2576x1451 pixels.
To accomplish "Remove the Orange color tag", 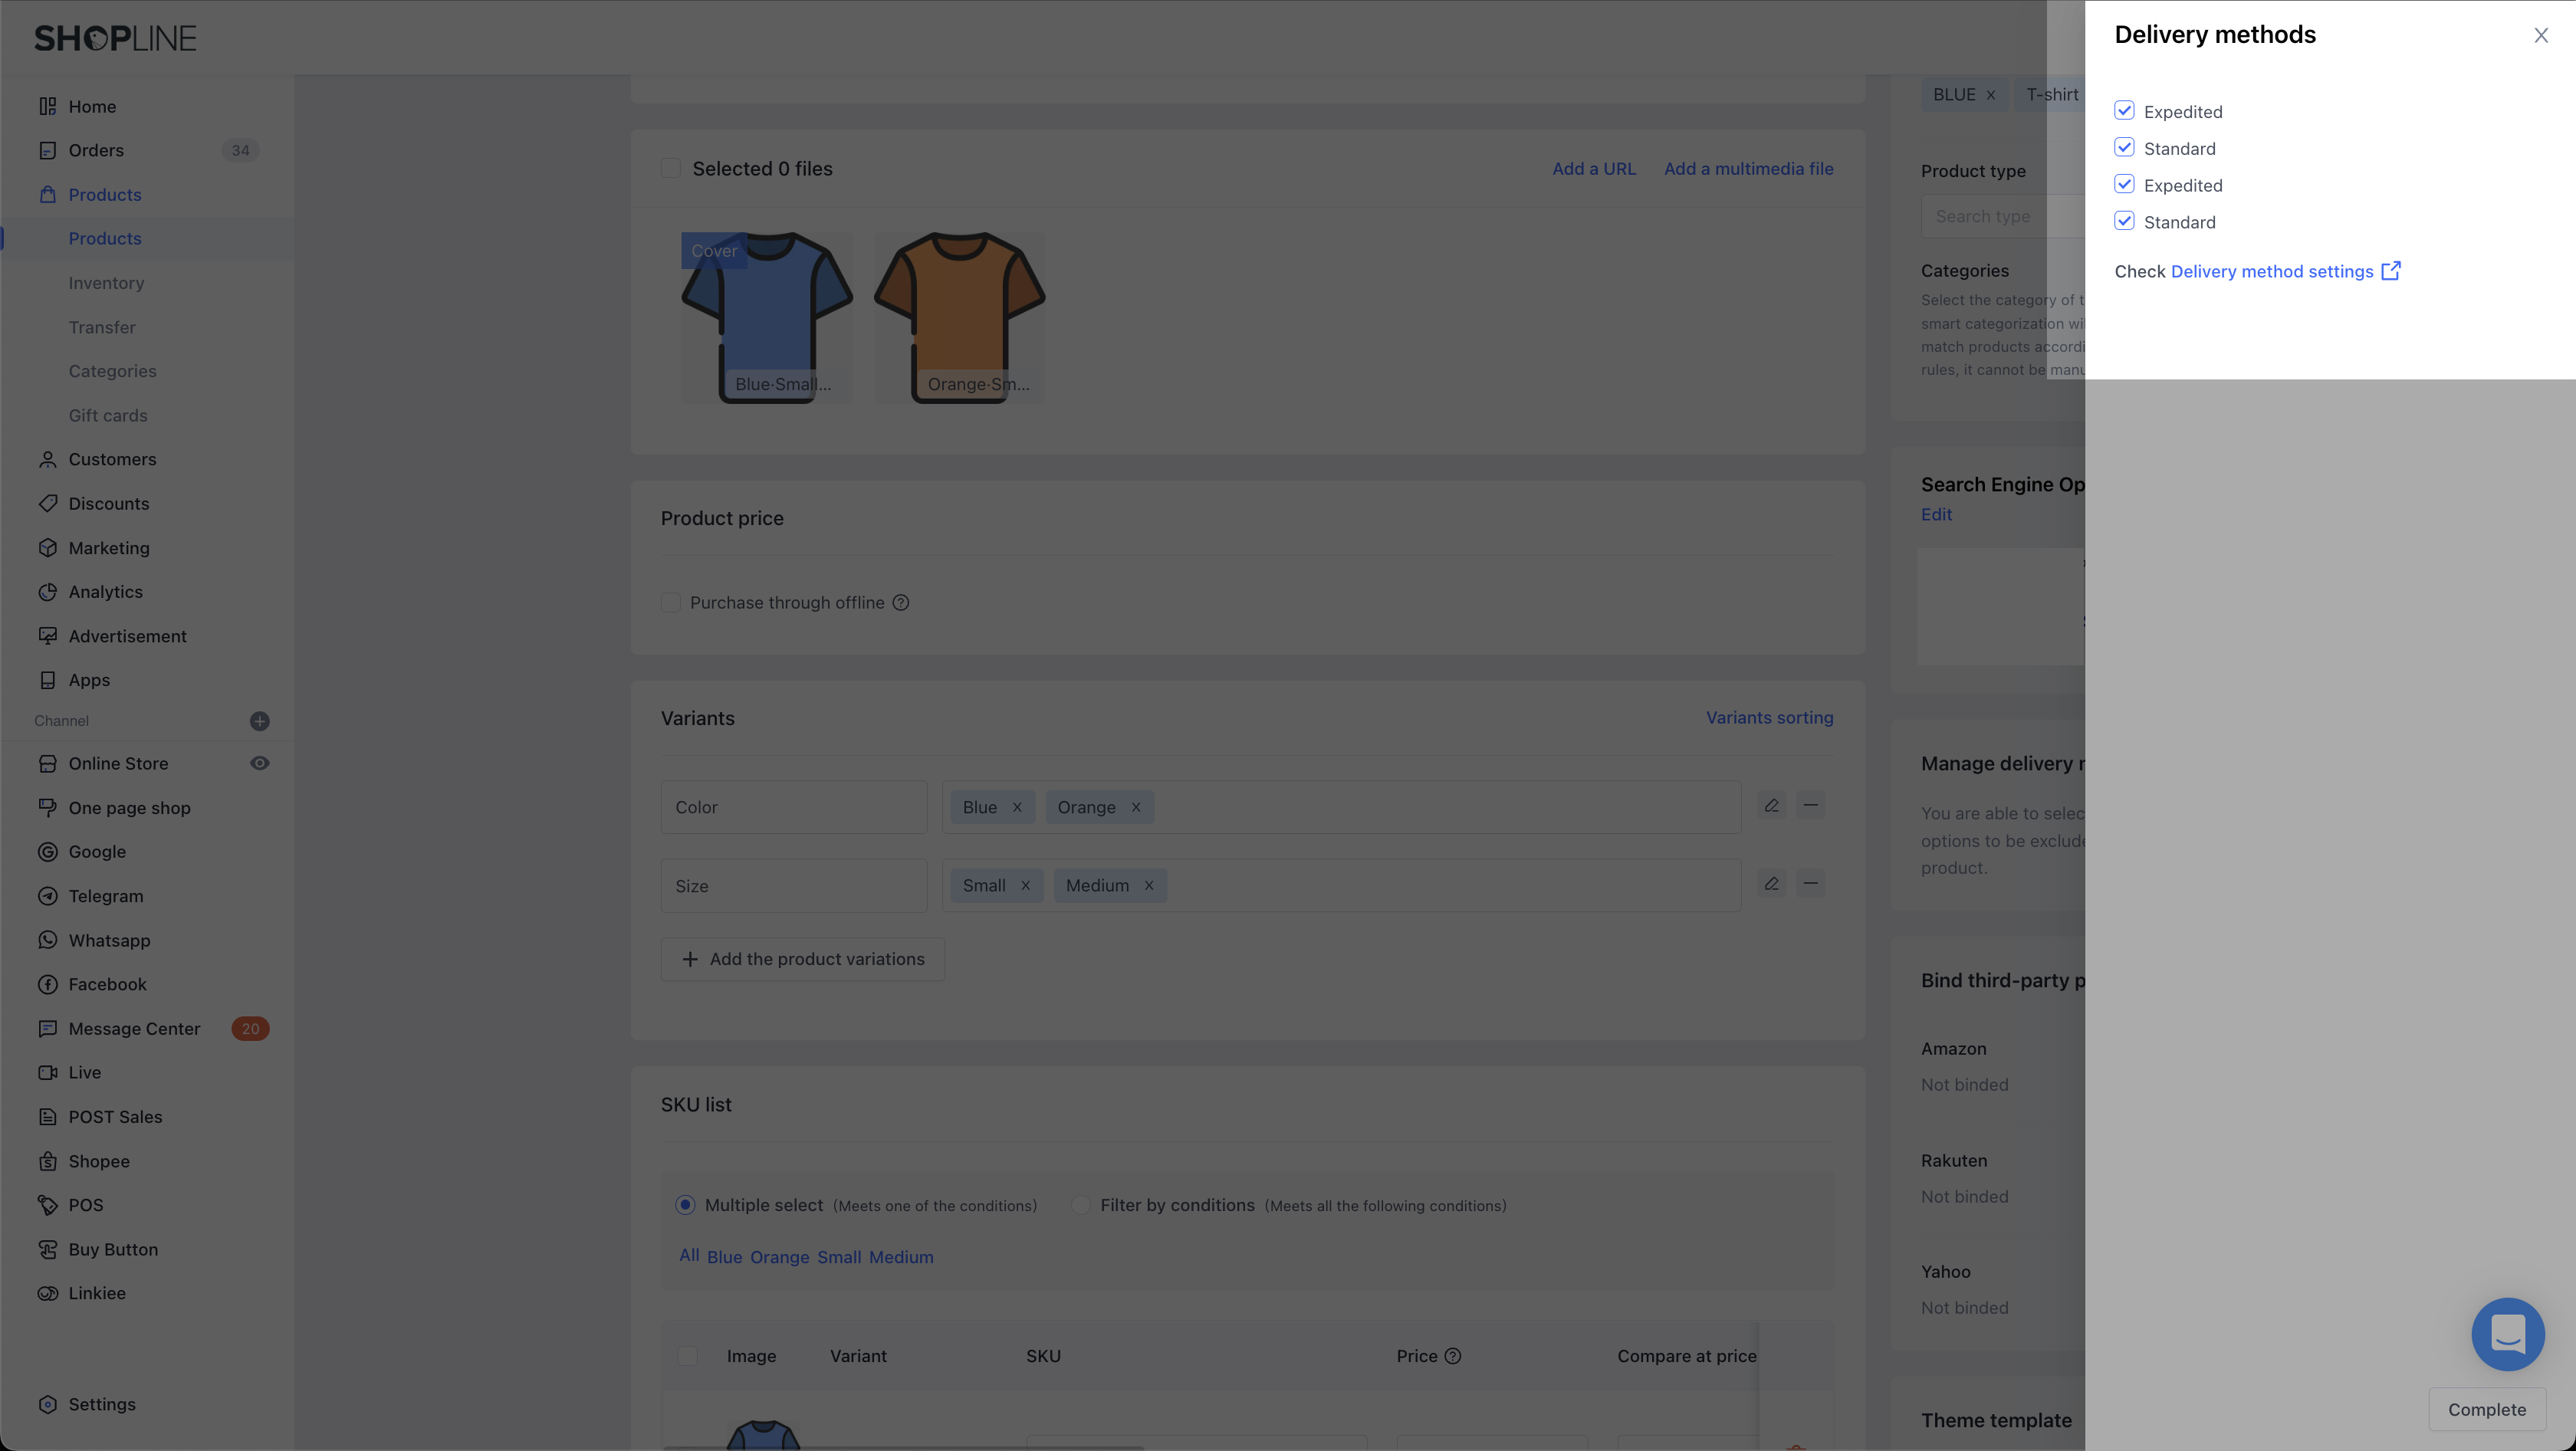I will (1136, 808).
